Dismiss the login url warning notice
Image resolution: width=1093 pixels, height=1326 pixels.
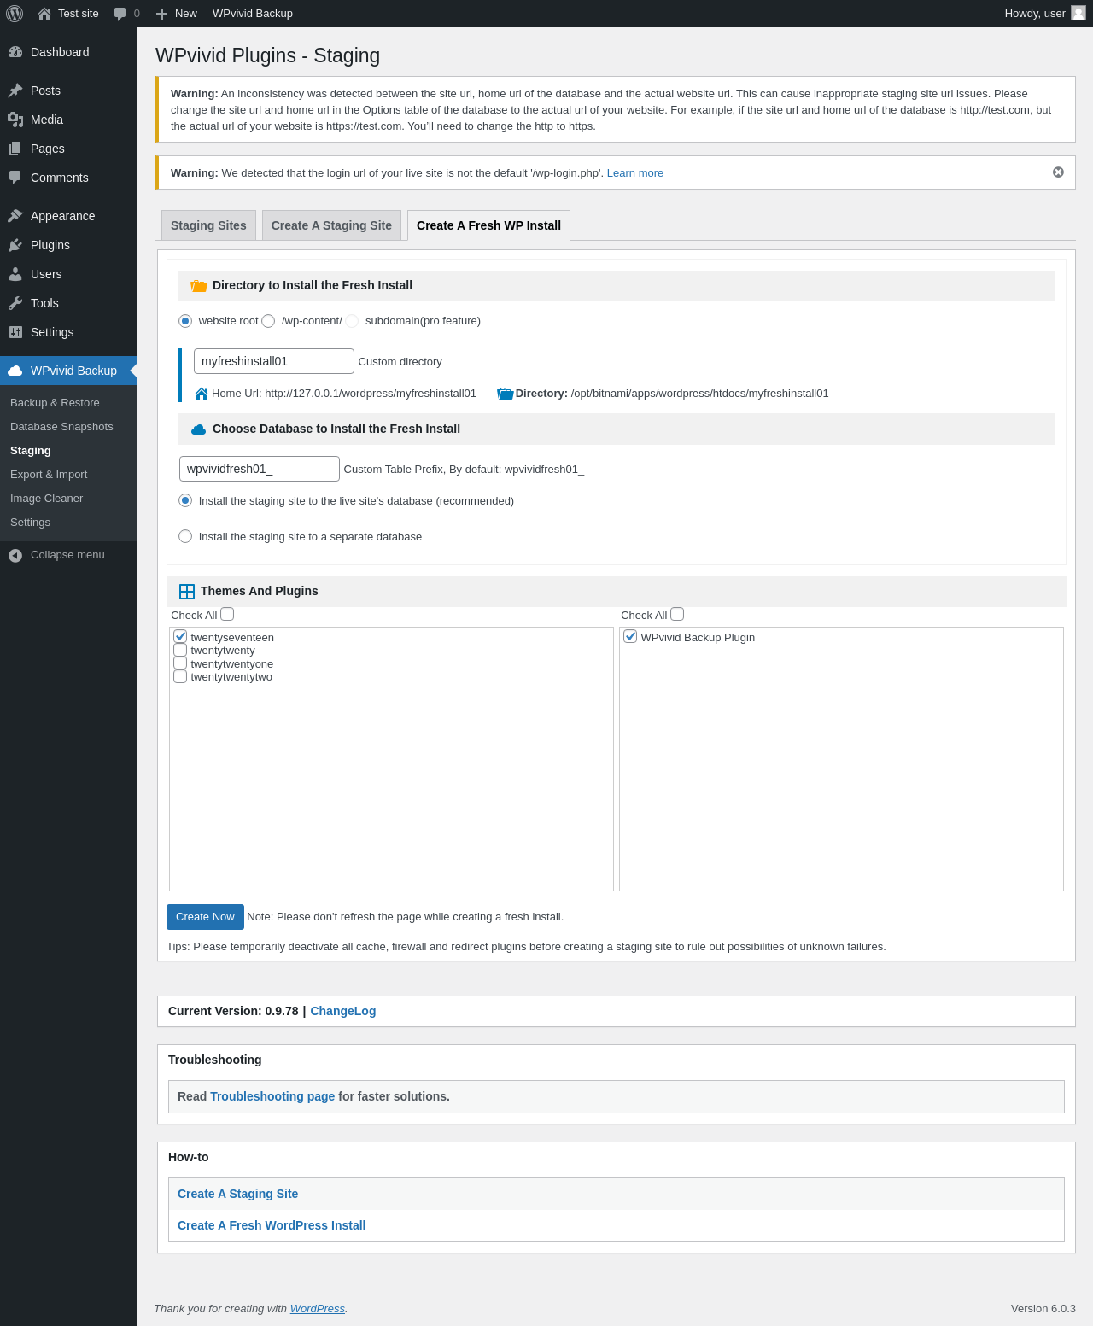click(1058, 172)
